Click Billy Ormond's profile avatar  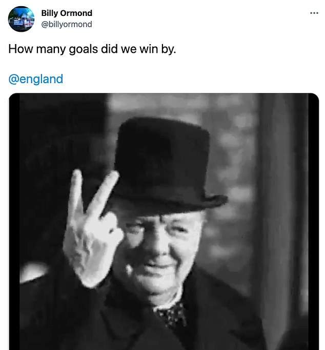(21, 19)
